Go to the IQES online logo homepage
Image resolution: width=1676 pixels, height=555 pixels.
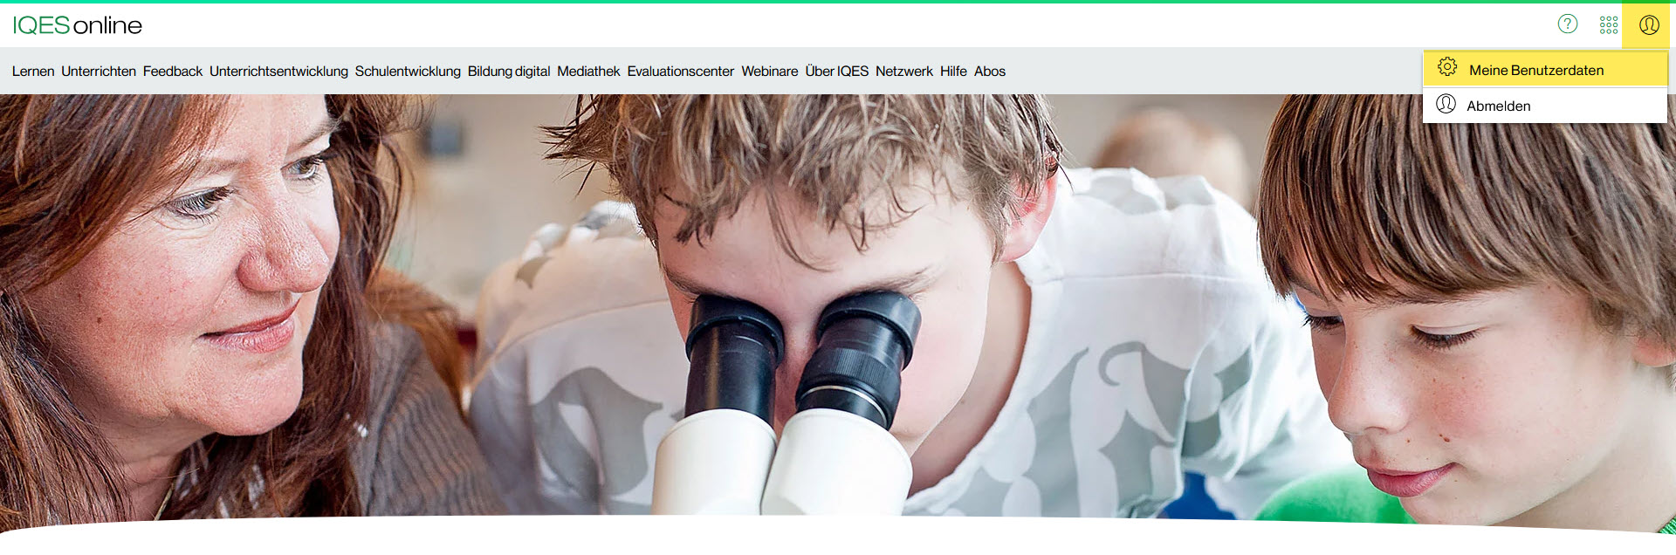click(77, 25)
